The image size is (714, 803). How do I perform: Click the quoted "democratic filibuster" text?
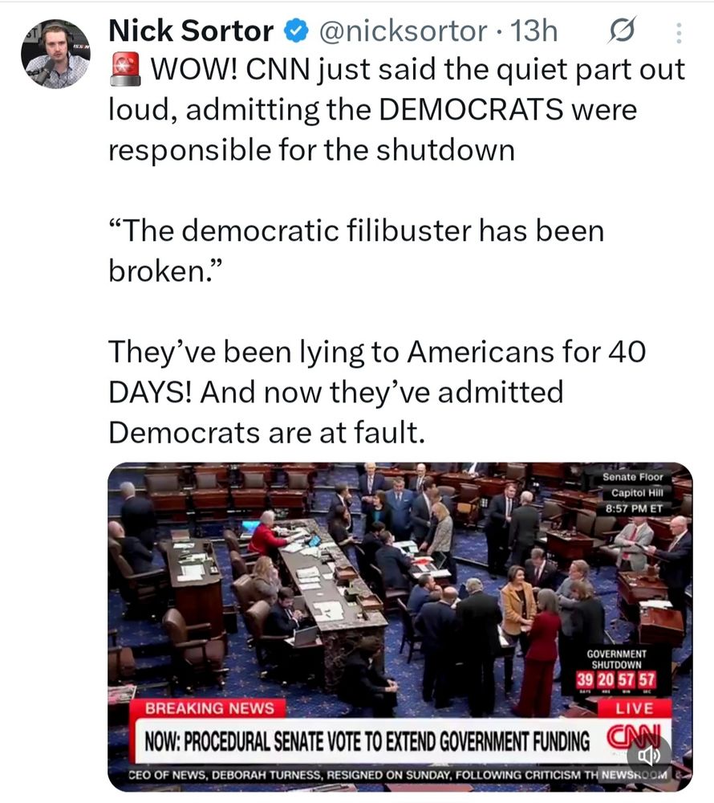[356, 251]
